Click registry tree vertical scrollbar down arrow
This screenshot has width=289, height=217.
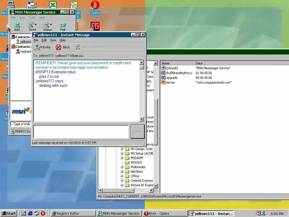[x=156, y=186]
